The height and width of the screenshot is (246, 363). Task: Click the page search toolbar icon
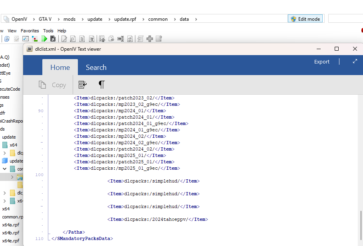pyautogui.click(x=73, y=39)
